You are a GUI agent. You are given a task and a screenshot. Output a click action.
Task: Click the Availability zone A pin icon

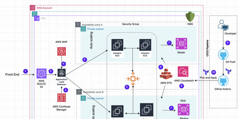(x=78, y=24)
